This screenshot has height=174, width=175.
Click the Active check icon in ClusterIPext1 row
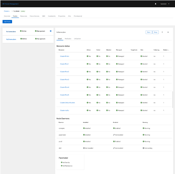click(x=87, y=64)
